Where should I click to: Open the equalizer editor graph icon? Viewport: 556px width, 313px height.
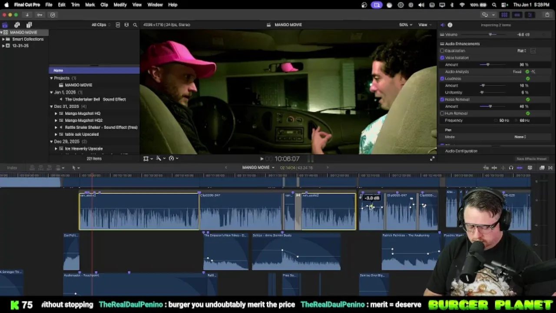point(533,51)
